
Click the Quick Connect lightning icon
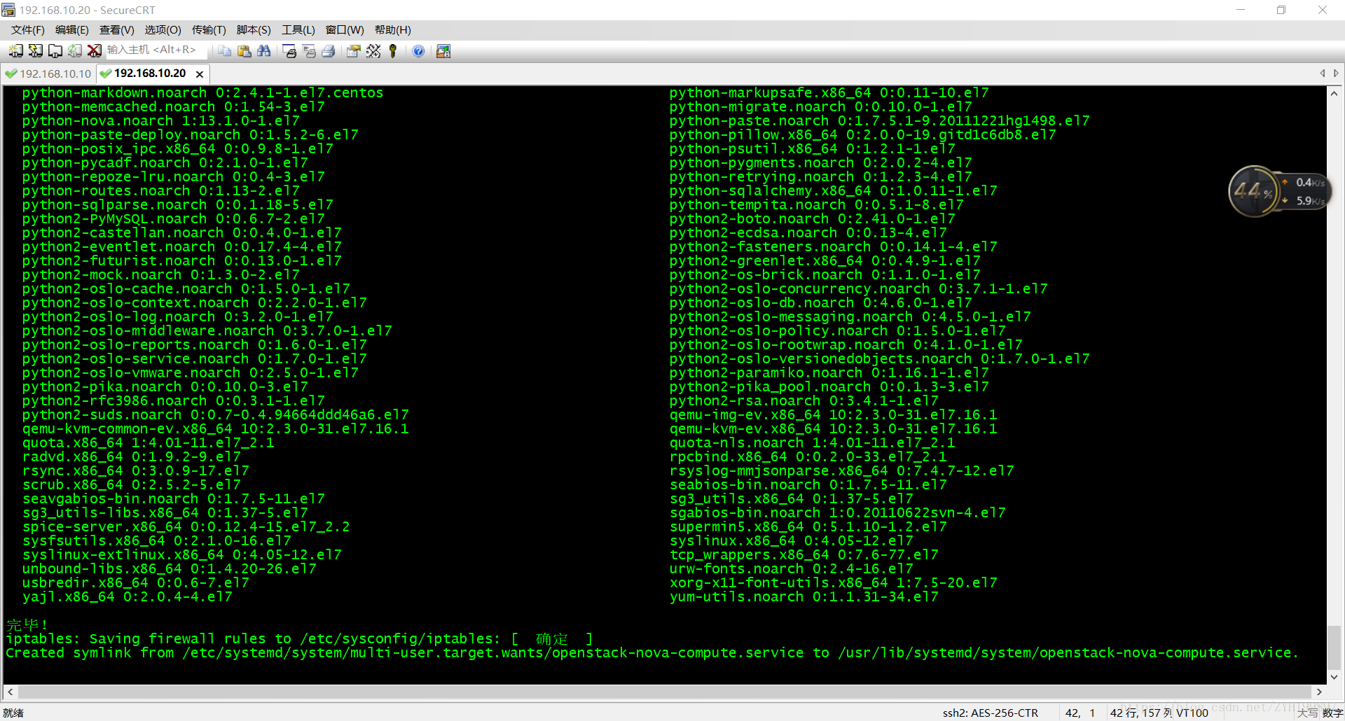[x=35, y=51]
